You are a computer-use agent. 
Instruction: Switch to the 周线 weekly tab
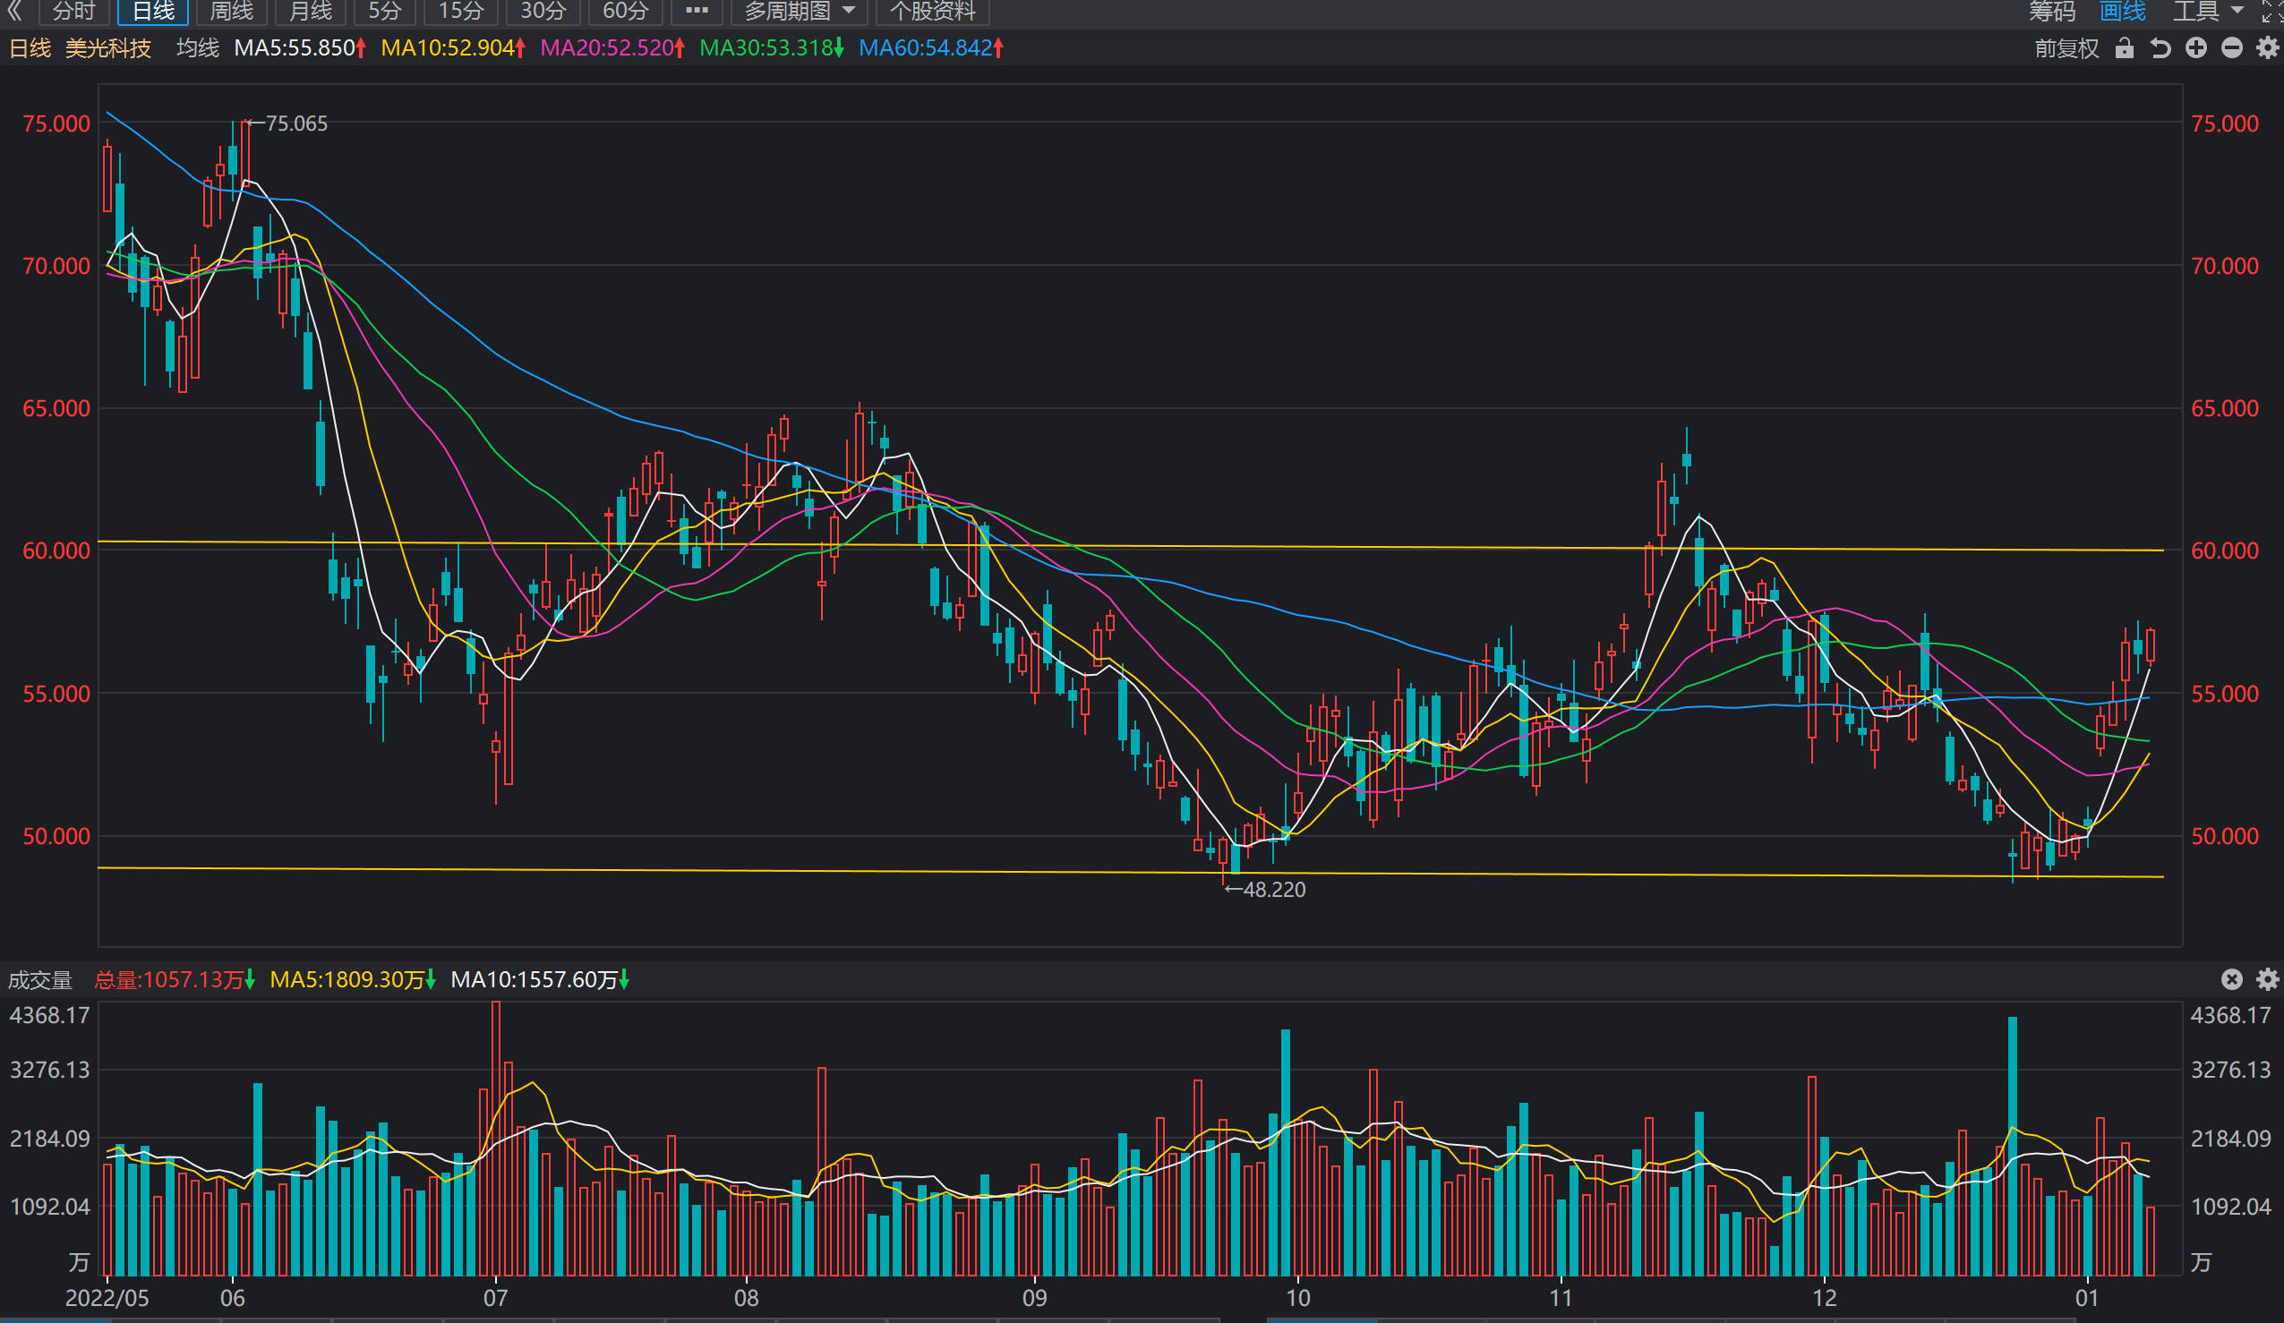point(231,11)
